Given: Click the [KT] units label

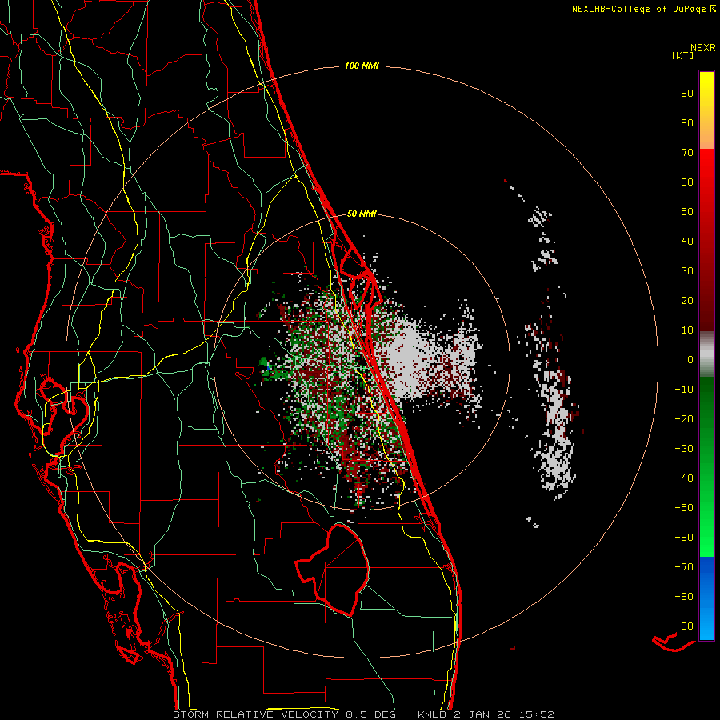Looking at the screenshot, I should (x=683, y=55).
